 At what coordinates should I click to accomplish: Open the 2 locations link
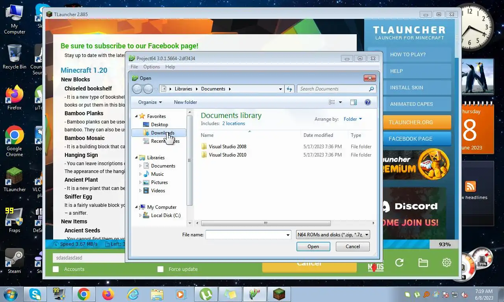pyautogui.click(x=233, y=123)
